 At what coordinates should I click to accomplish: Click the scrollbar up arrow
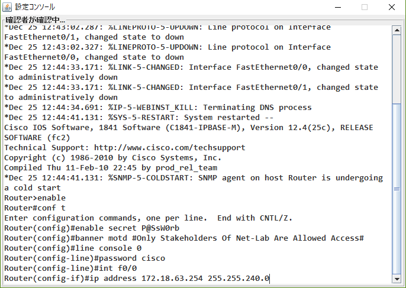point(397,30)
